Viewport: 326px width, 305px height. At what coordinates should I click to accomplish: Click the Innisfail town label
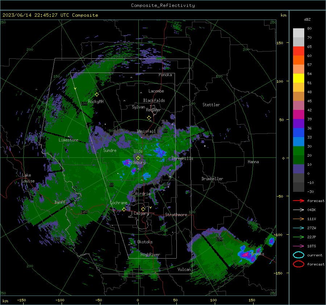pyautogui.click(x=146, y=131)
